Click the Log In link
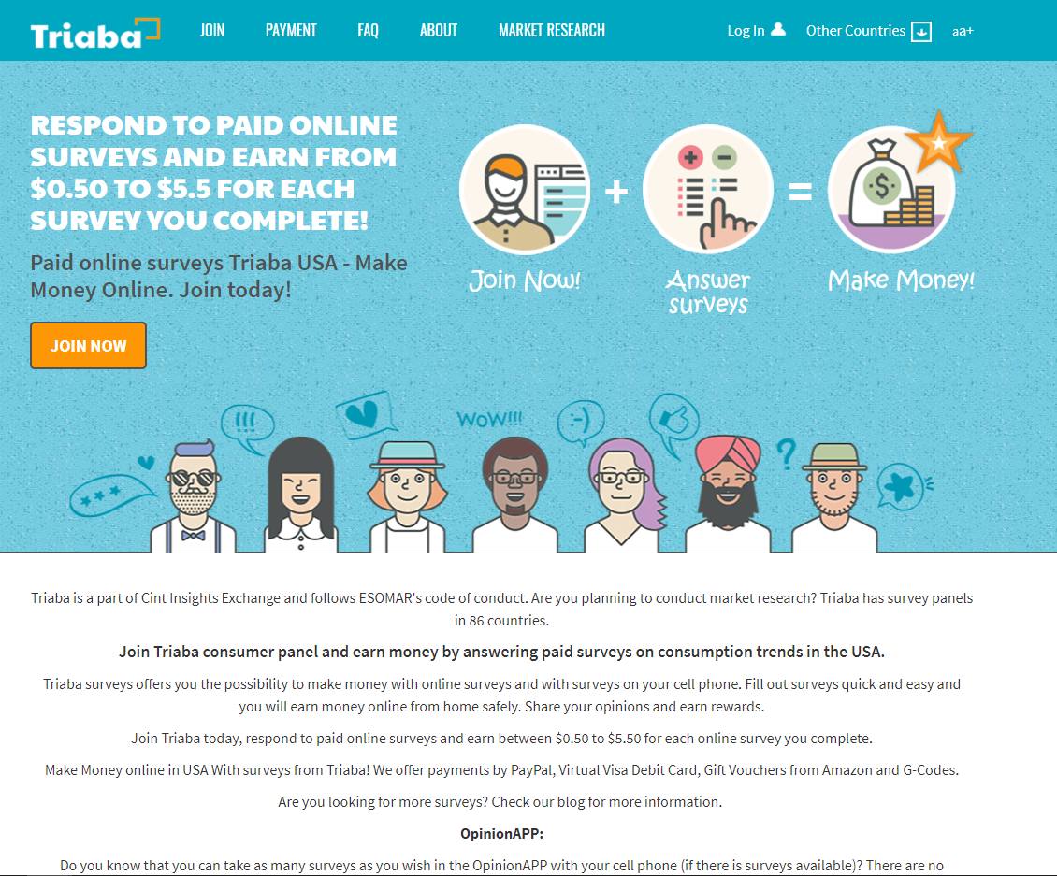1057x876 pixels. (x=746, y=30)
